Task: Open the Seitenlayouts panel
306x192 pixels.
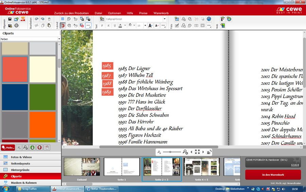Action: tap(31, 163)
